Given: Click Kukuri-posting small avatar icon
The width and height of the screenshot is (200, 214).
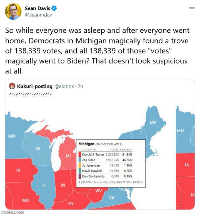Looking at the screenshot, I should (x=12, y=86).
